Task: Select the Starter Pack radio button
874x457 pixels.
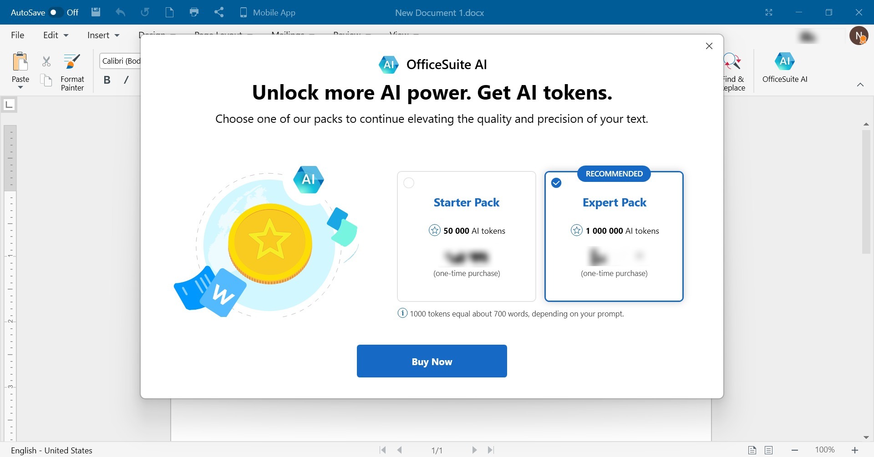Action: (409, 183)
